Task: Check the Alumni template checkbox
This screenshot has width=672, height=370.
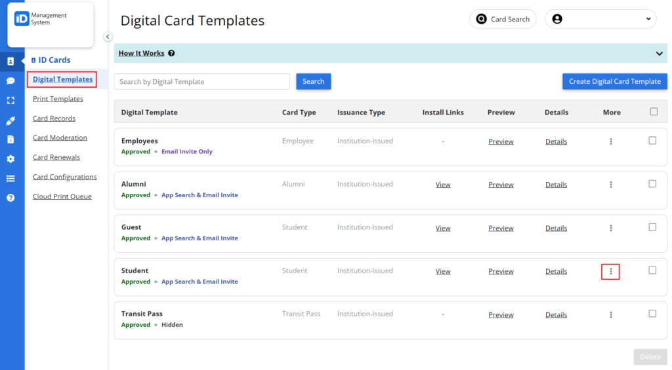Action: point(652,183)
